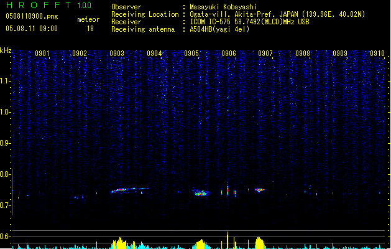Click the meteor label

click(x=88, y=19)
